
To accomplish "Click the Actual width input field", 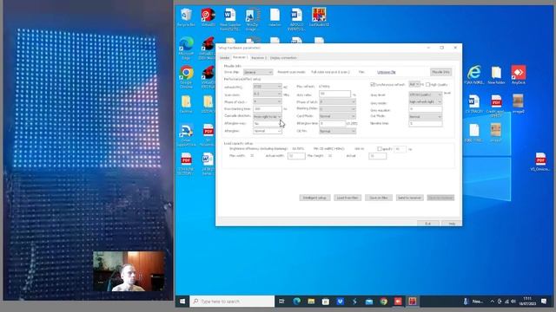I will [296, 156].
